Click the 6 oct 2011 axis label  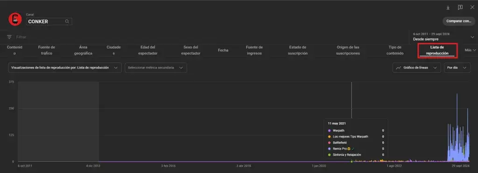pyautogui.click(x=25, y=166)
